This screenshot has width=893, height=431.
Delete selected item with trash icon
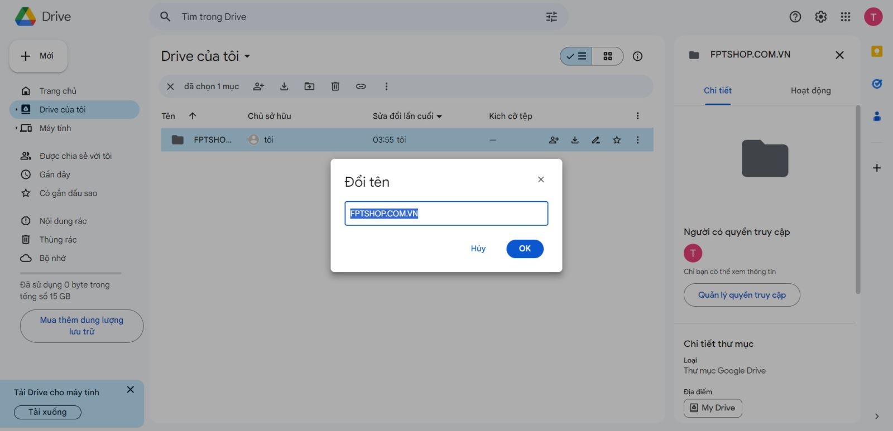[x=335, y=86]
